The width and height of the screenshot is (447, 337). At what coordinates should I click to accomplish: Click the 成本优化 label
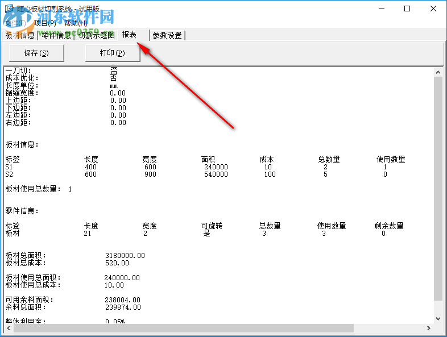(22, 78)
